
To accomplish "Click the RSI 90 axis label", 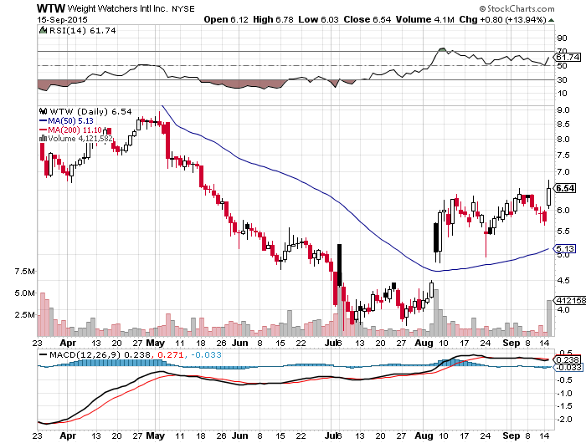I will tap(562, 38).
